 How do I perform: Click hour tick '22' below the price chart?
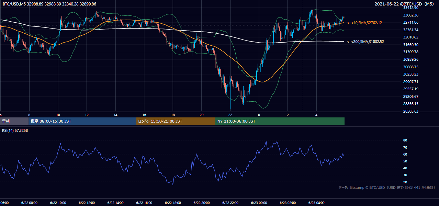(230, 115)
